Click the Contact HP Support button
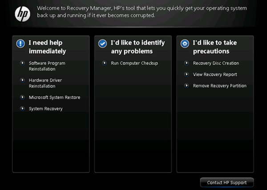Viewport: 267px width, 190px height. click(227, 182)
